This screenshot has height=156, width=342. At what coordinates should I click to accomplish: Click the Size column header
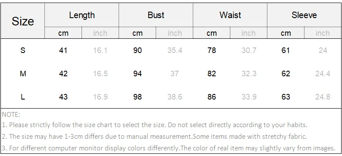coord(23,21)
